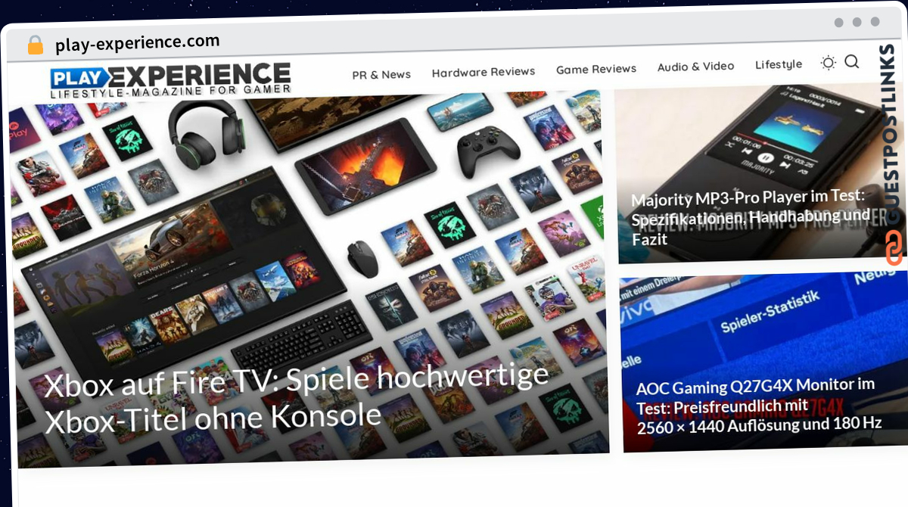Image resolution: width=908 pixels, height=507 pixels.
Task: Click the Guestpostlinks chain-link icon
Action: pyautogui.click(x=894, y=248)
